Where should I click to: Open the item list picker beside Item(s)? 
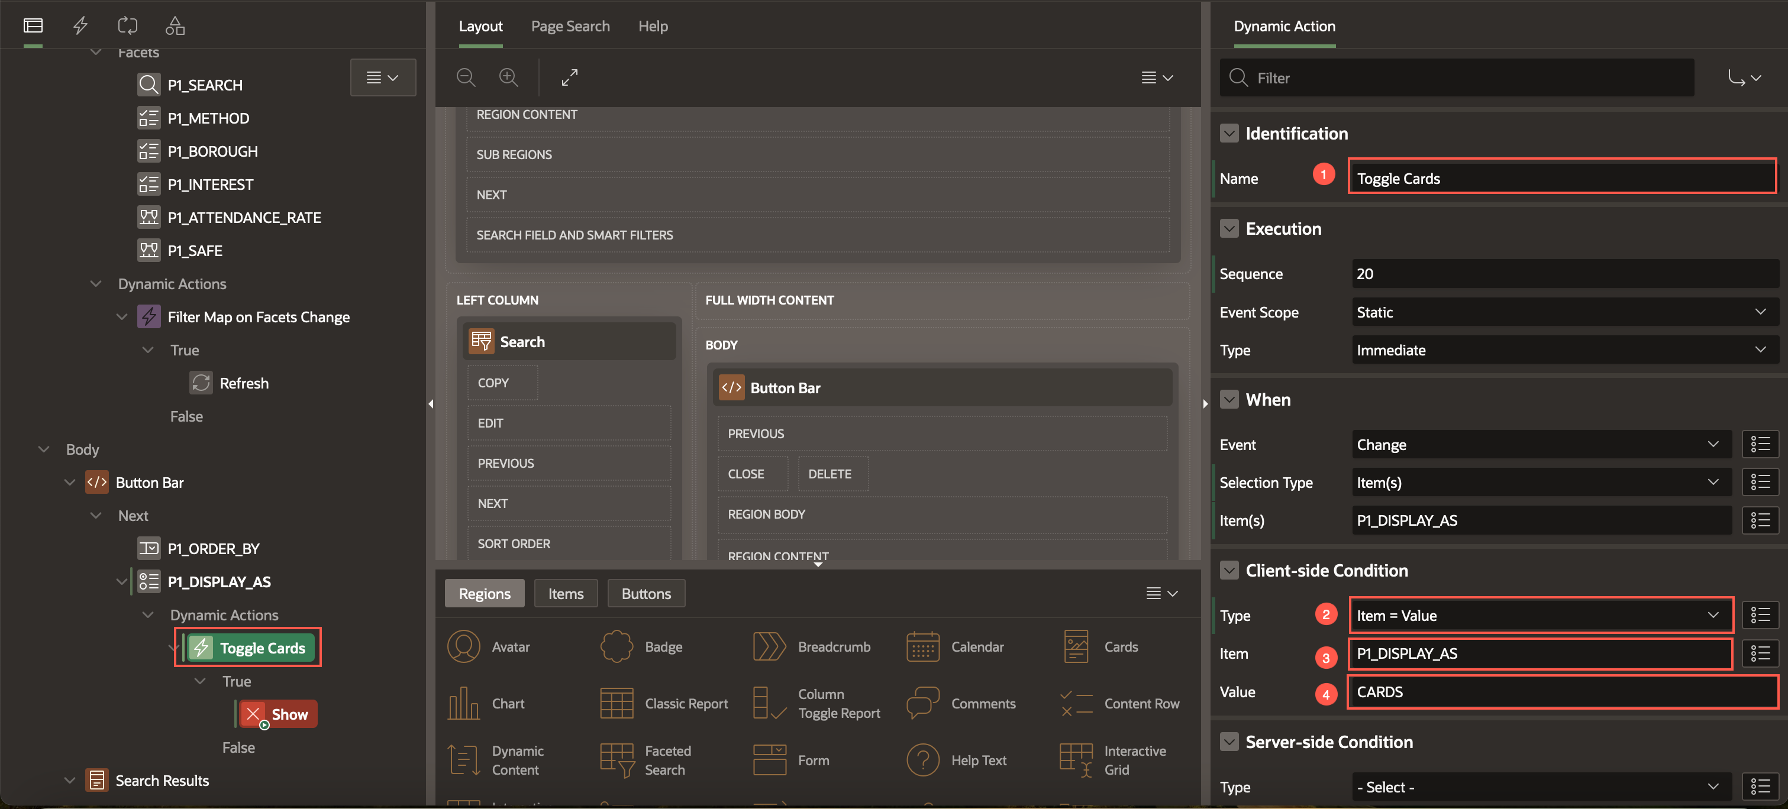(x=1759, y=520)
